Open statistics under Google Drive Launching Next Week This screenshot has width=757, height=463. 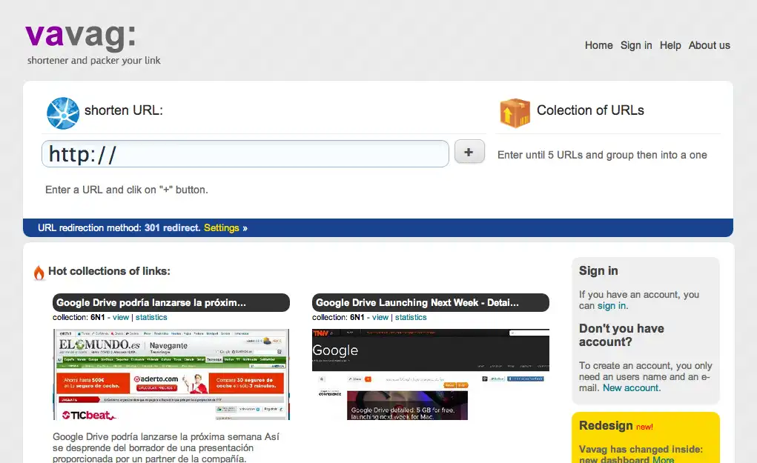click(411, 317)
